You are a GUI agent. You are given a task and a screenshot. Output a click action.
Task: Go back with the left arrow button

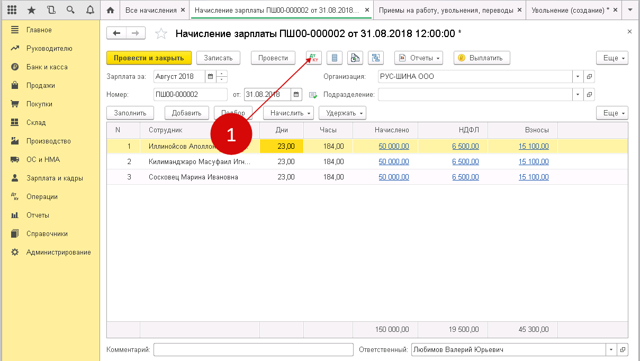pos(116,33)
